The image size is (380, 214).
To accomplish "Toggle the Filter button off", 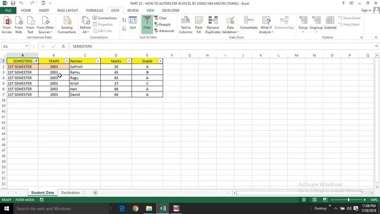I will (x=147, y=24).
